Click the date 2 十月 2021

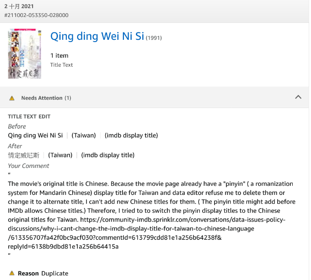tap(20, 6)
